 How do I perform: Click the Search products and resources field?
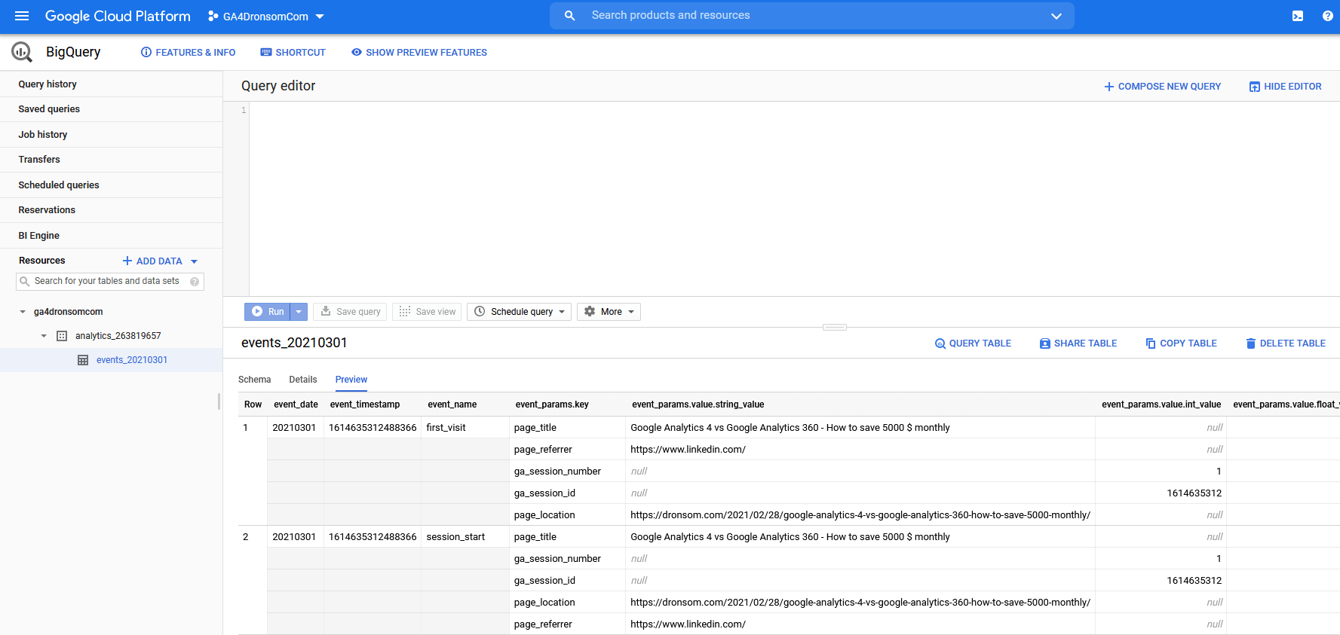(812, 16)
